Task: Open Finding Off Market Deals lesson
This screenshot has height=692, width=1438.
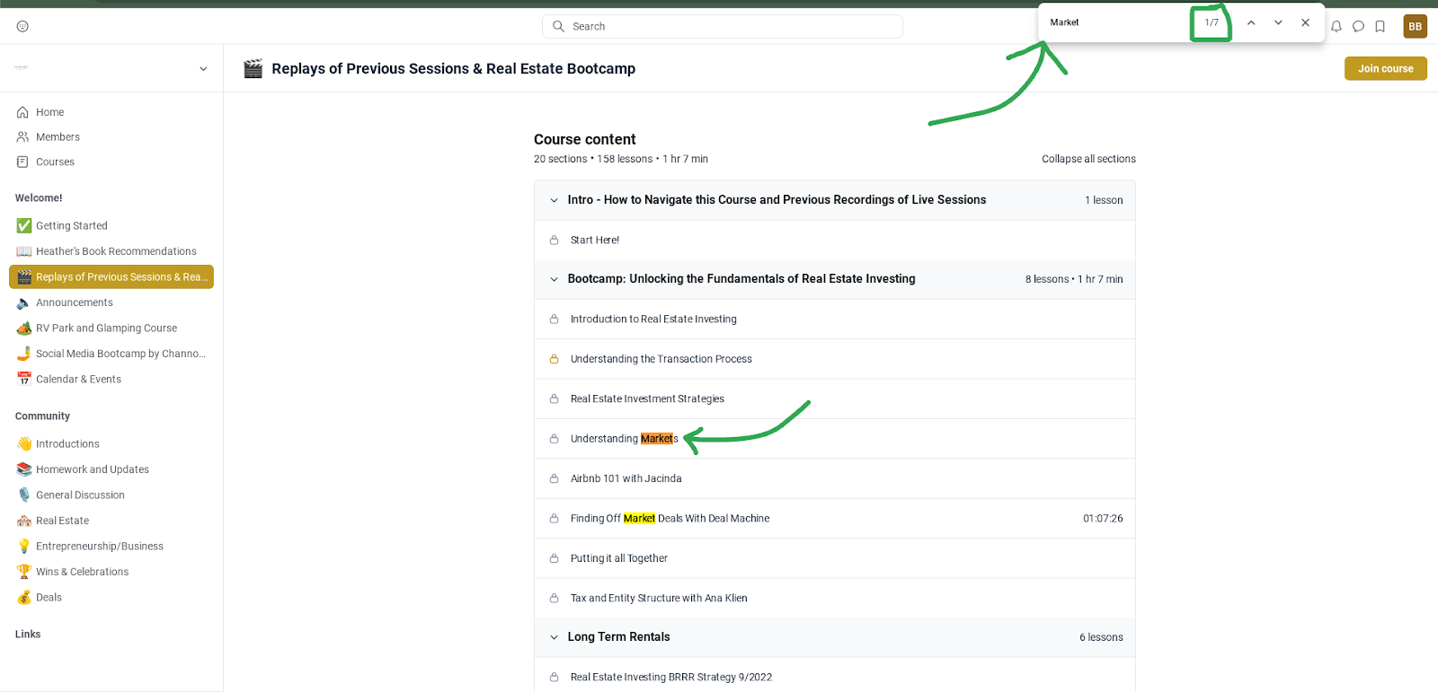Action: [835, 519]
